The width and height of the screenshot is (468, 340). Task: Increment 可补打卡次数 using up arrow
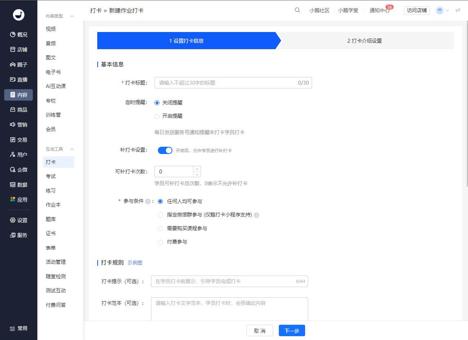click(197, 169)
